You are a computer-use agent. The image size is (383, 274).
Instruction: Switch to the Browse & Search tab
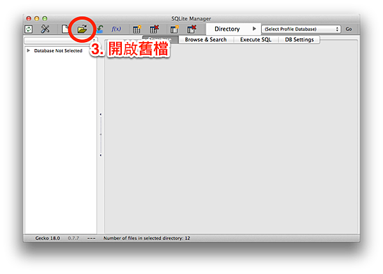206,40
